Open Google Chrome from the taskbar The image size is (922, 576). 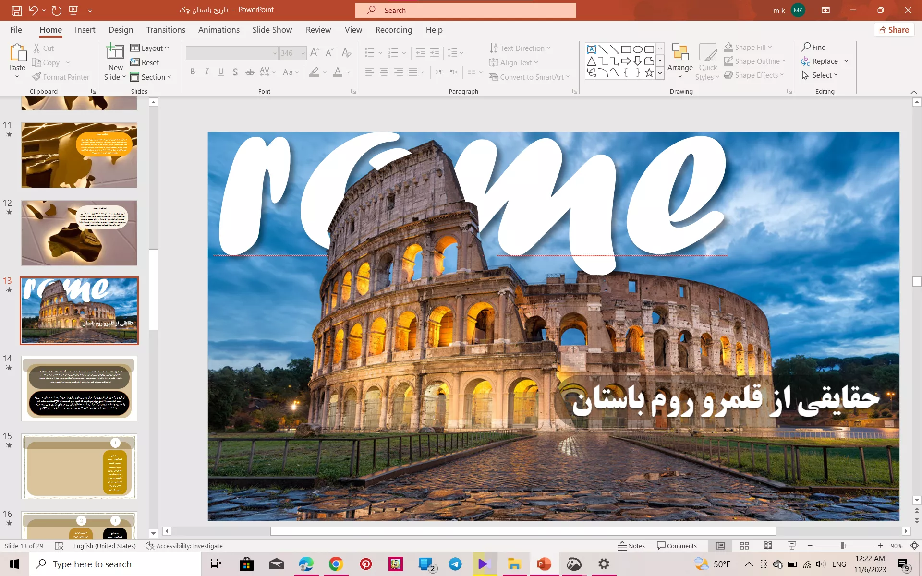336,564
